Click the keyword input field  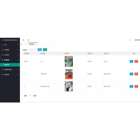[32, 50]
